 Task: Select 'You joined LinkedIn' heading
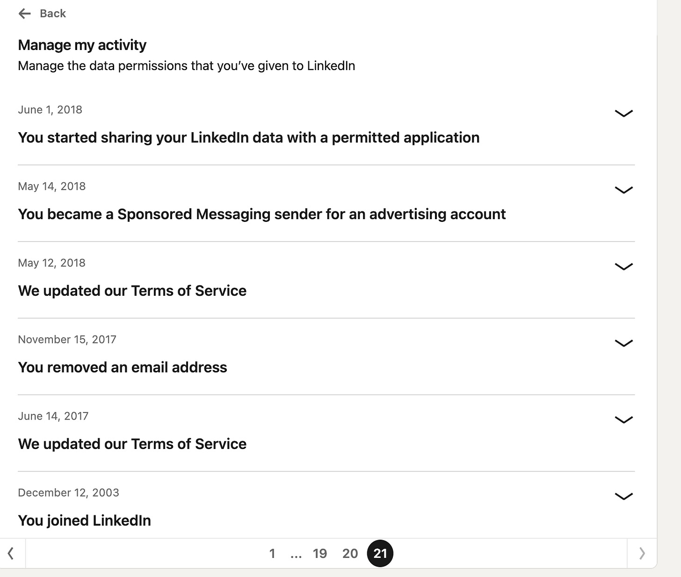[85, 520]
